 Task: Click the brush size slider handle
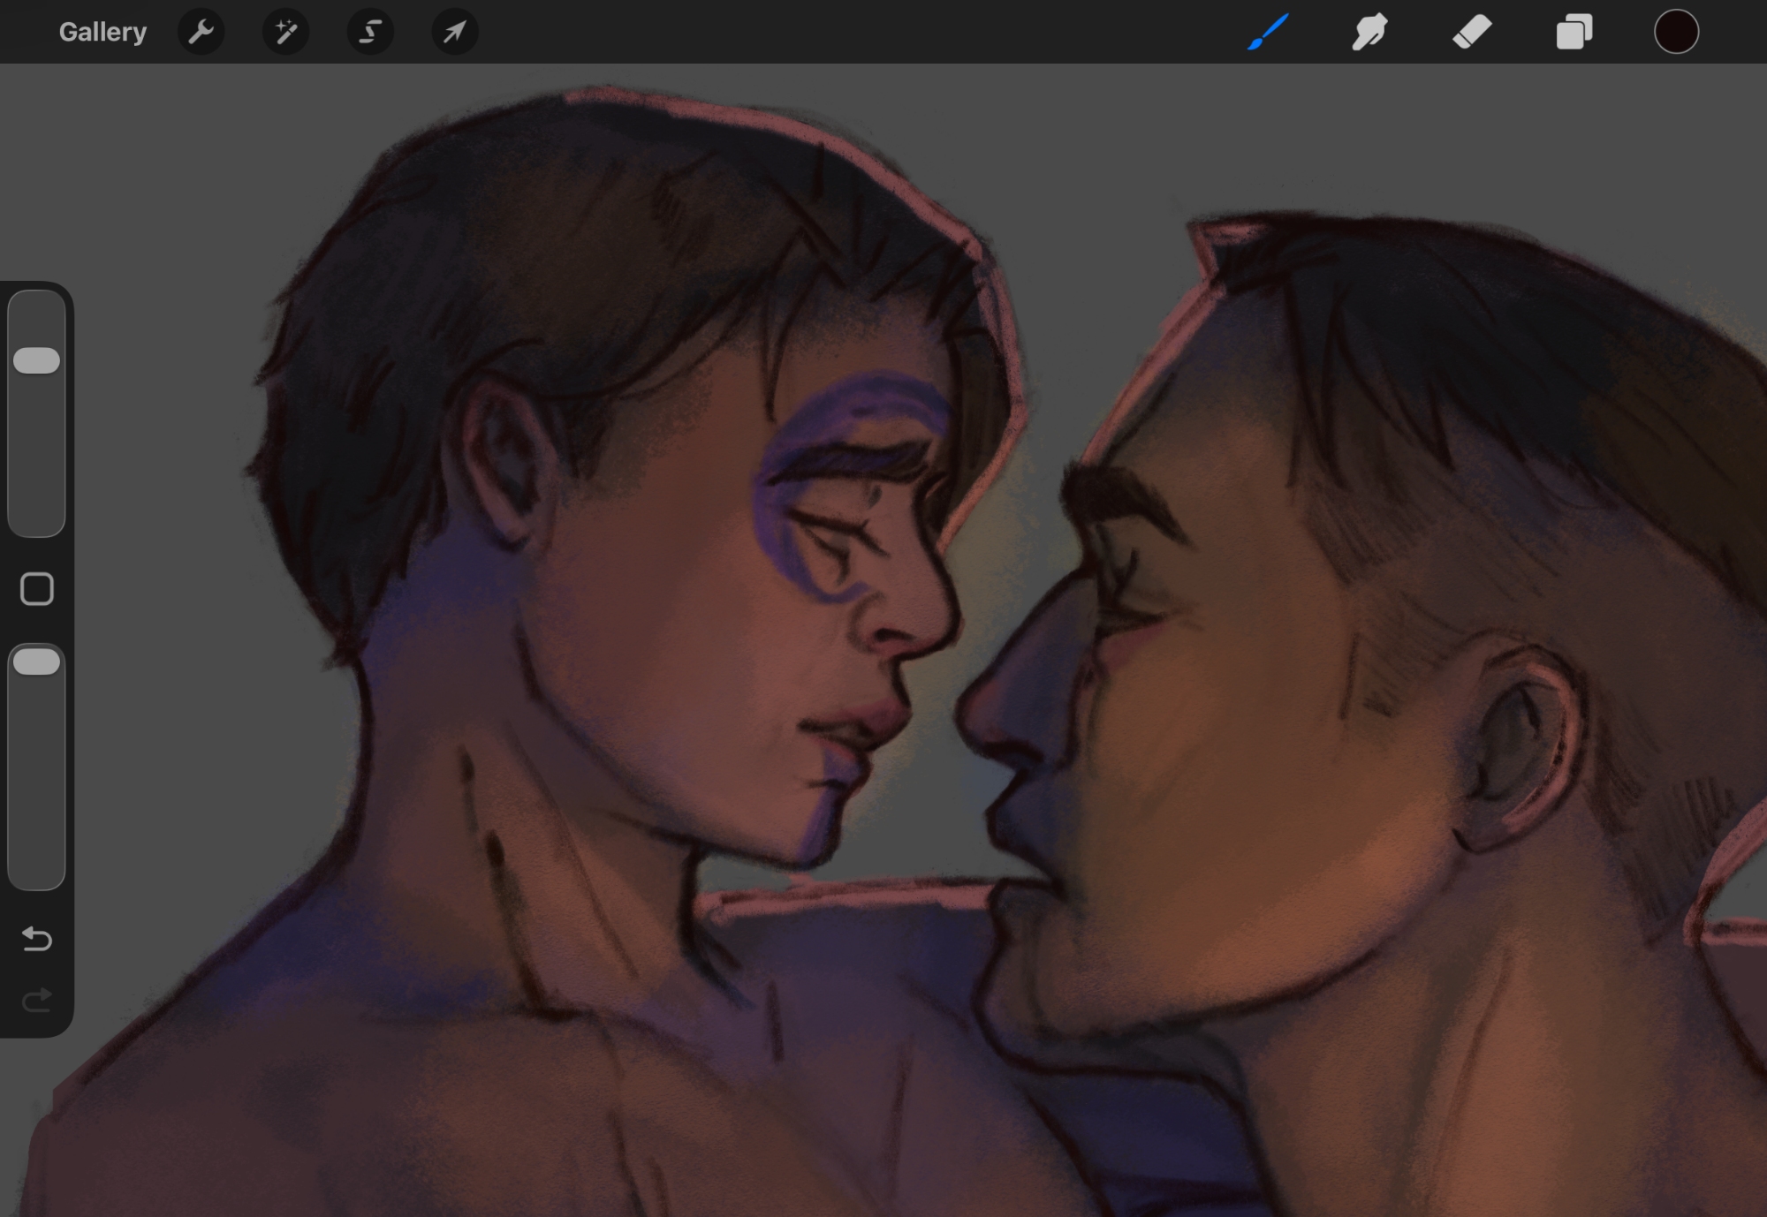[37, 360]
